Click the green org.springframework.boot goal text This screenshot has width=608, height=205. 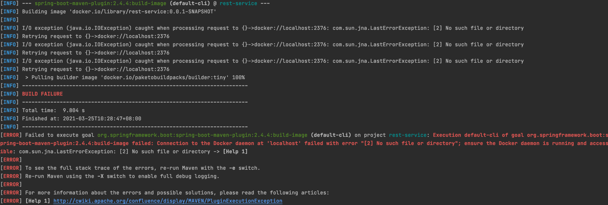[202, 135]
